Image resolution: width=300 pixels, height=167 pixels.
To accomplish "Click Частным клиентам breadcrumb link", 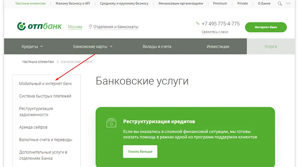I will [x=38, y=62].
